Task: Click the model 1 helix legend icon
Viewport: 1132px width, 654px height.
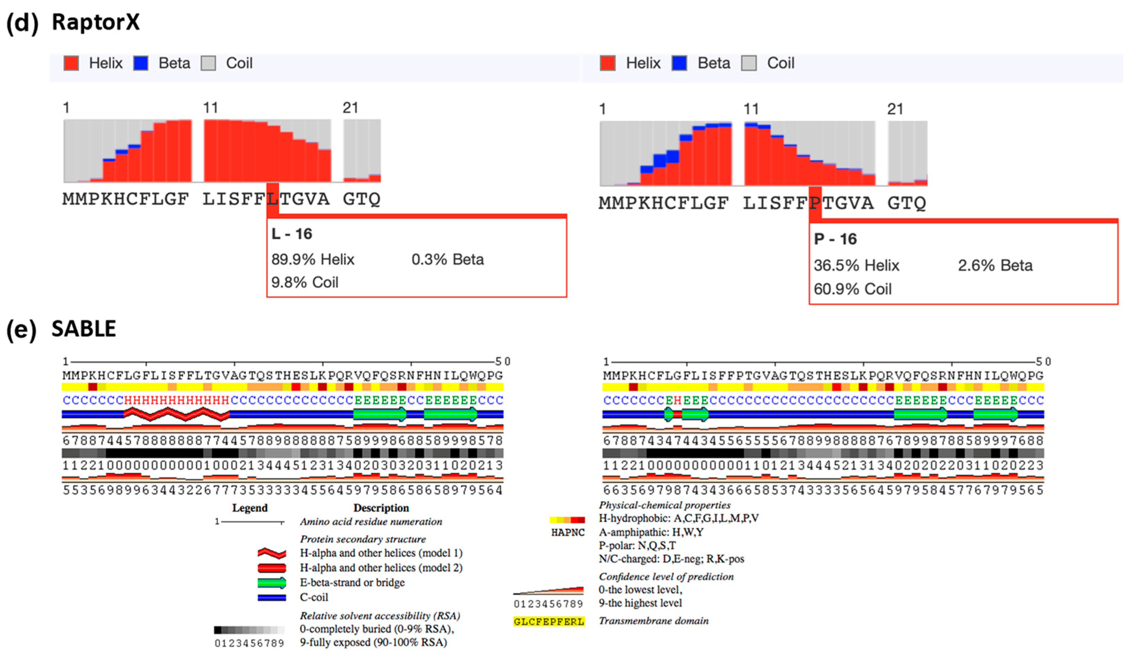Action: pyautogui.click(x=272, y=553)
